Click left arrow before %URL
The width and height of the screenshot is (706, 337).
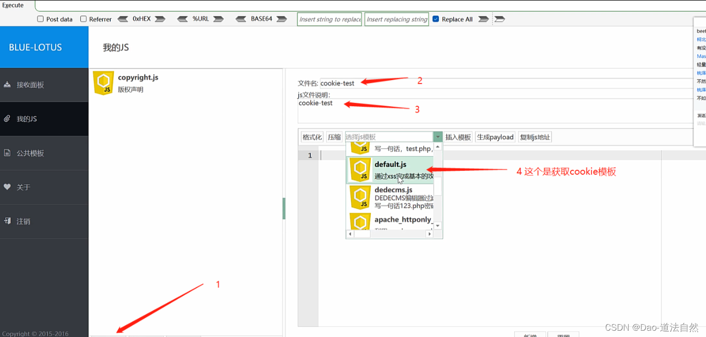182,19
